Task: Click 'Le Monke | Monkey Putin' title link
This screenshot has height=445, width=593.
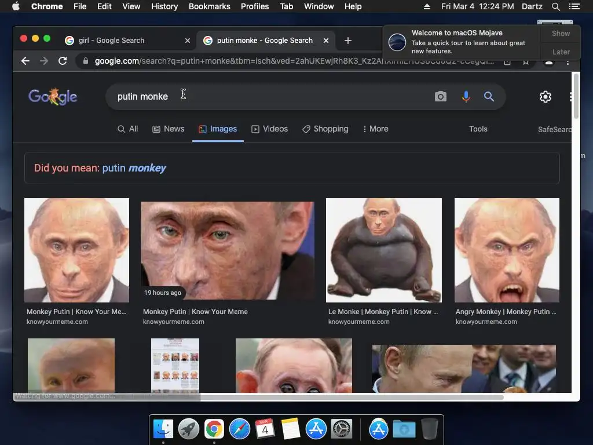Action: (383, 312)
